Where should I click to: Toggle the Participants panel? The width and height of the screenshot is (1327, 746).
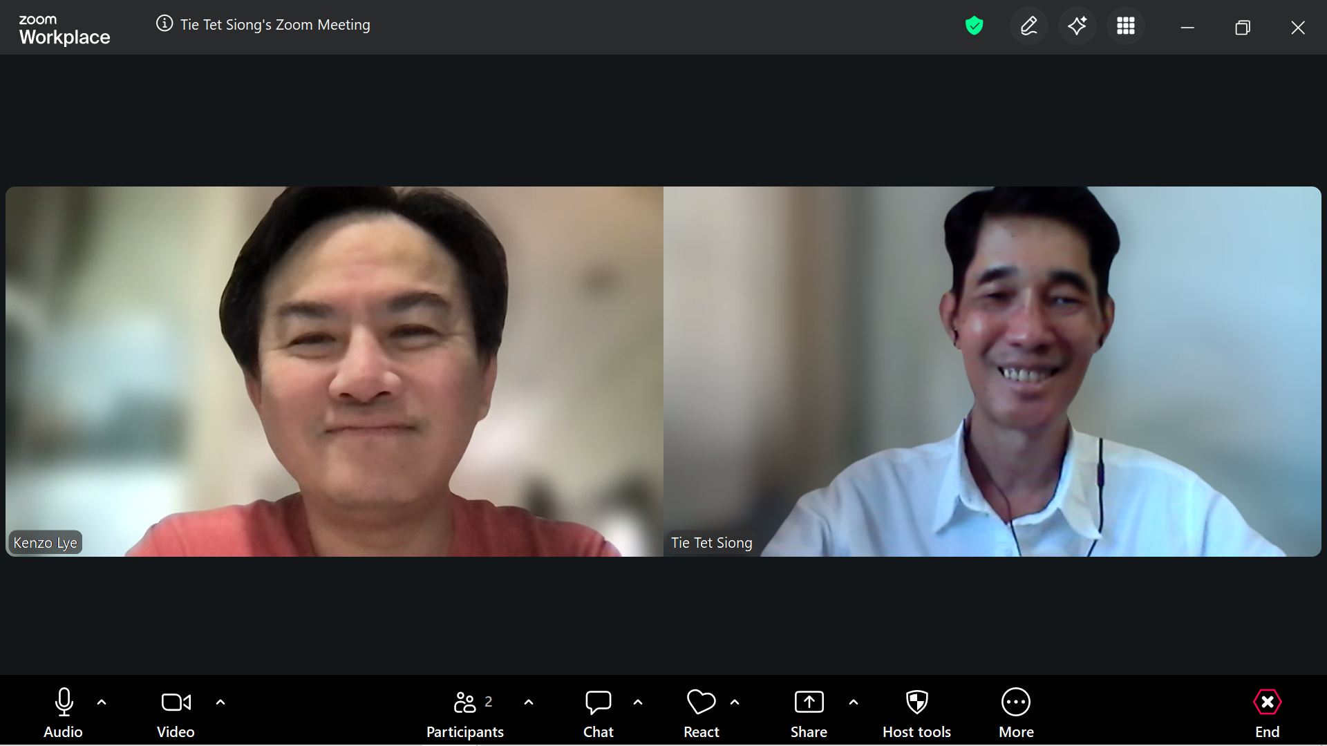click(465, 713)
